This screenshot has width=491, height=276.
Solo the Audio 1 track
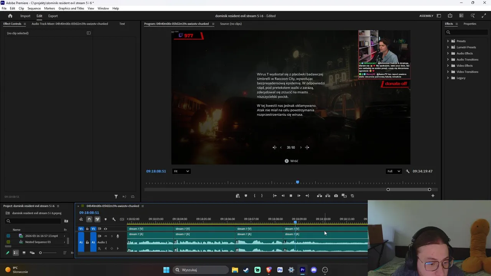coord(112,236)
